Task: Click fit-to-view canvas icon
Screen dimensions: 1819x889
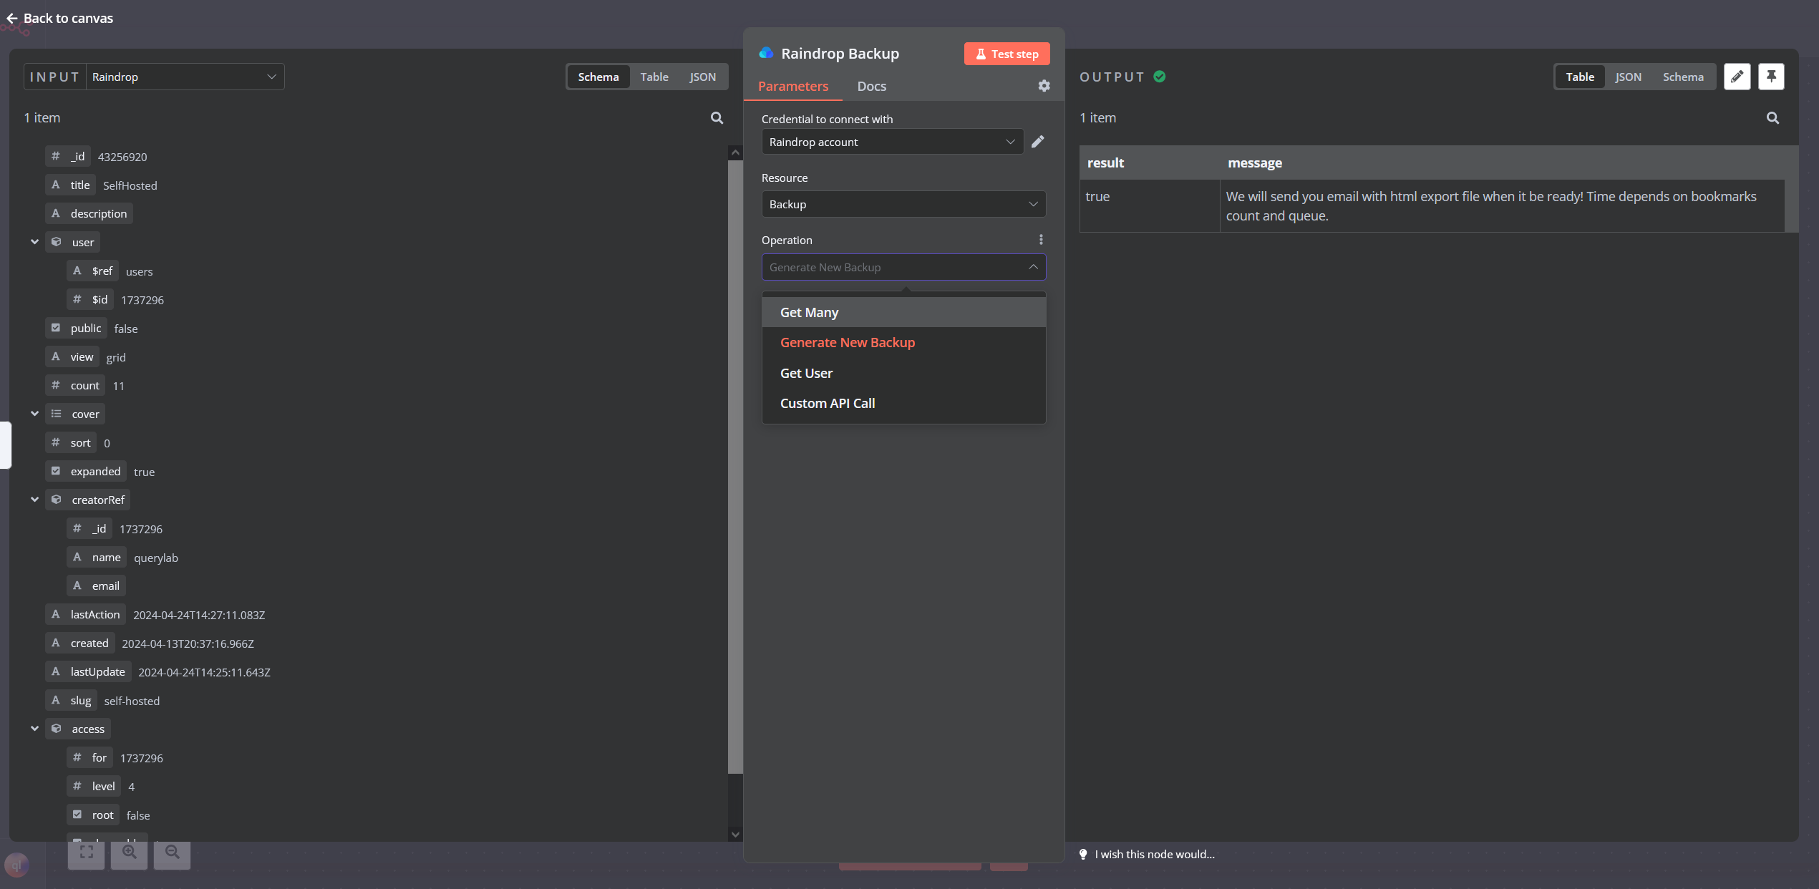Action: (x=87, y=852)
